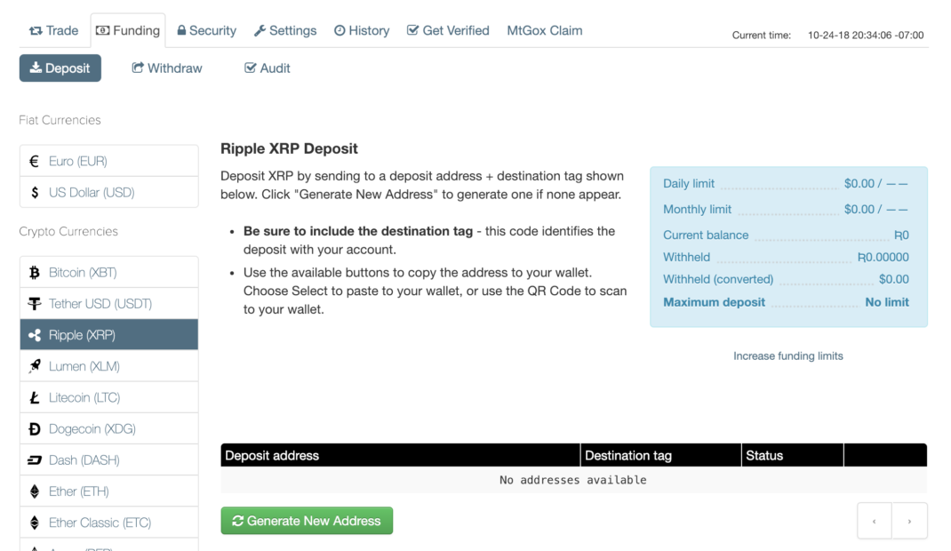This screenshot has height=551, width=951.
Task: Click the Tether logo icon
Action: [x=35, y=304]
